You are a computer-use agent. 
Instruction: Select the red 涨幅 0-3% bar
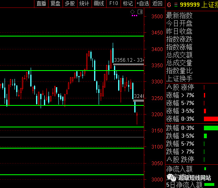pyautogui.click(x=211, y=119)
